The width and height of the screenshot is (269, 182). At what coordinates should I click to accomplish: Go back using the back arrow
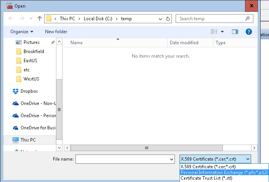[x=11, y=18]
